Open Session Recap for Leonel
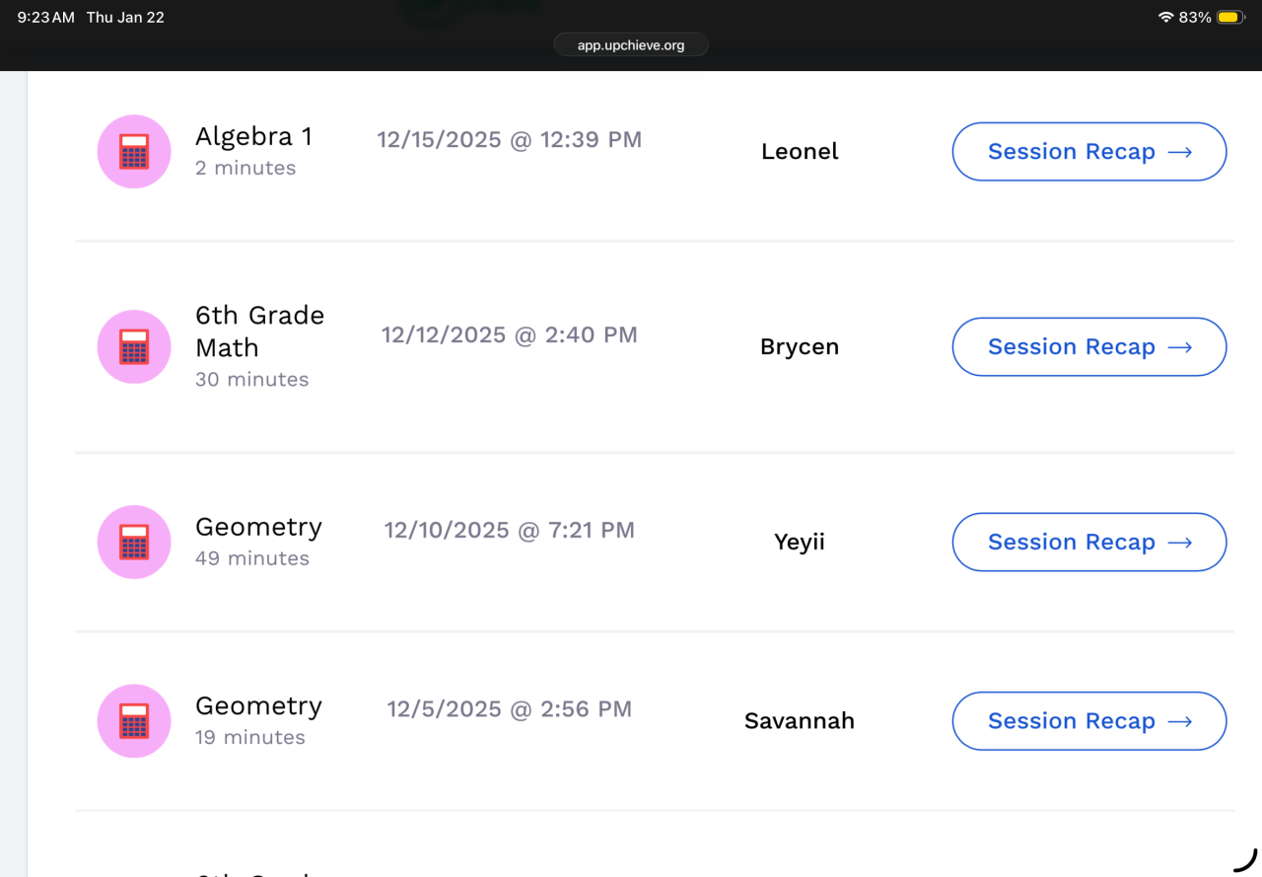The width and height of the screenshot is (1262, 877). (x=1088, y=152)
